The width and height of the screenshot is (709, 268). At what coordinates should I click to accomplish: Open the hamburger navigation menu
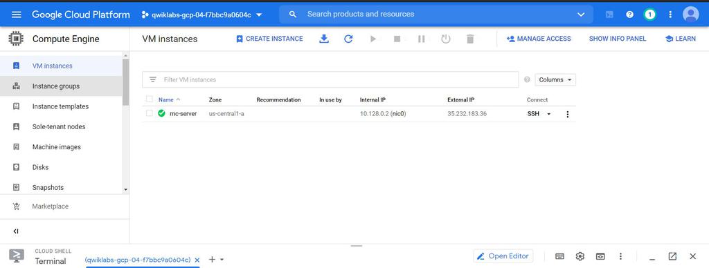[x=17, y=15]
